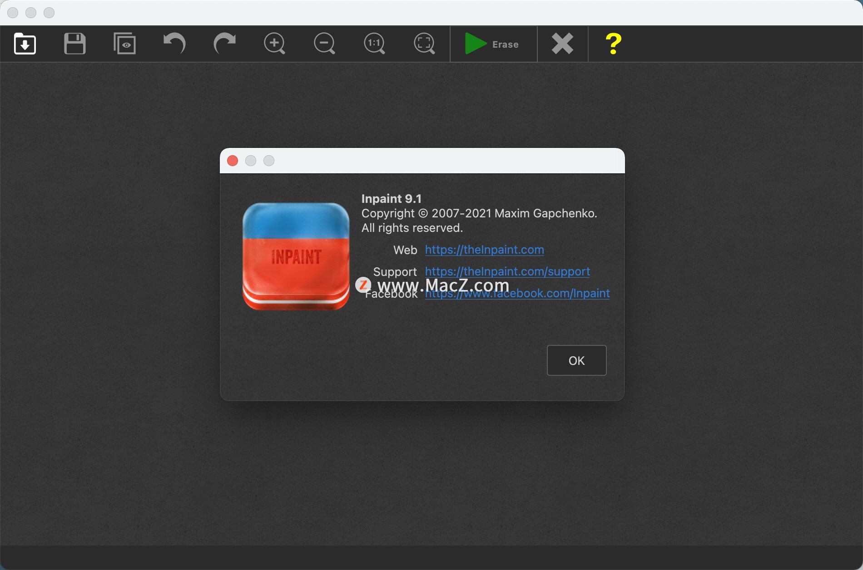Cancel selection with the X icon
This screenshot has height=570, width=863.
(562, 44)
